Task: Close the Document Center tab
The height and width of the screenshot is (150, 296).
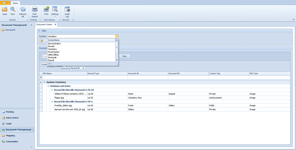Action: click(x=55, y=24)
